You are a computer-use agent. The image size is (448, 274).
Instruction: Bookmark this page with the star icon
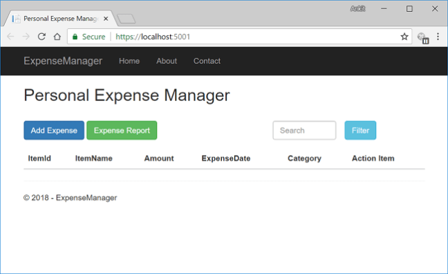pos(404,37)
